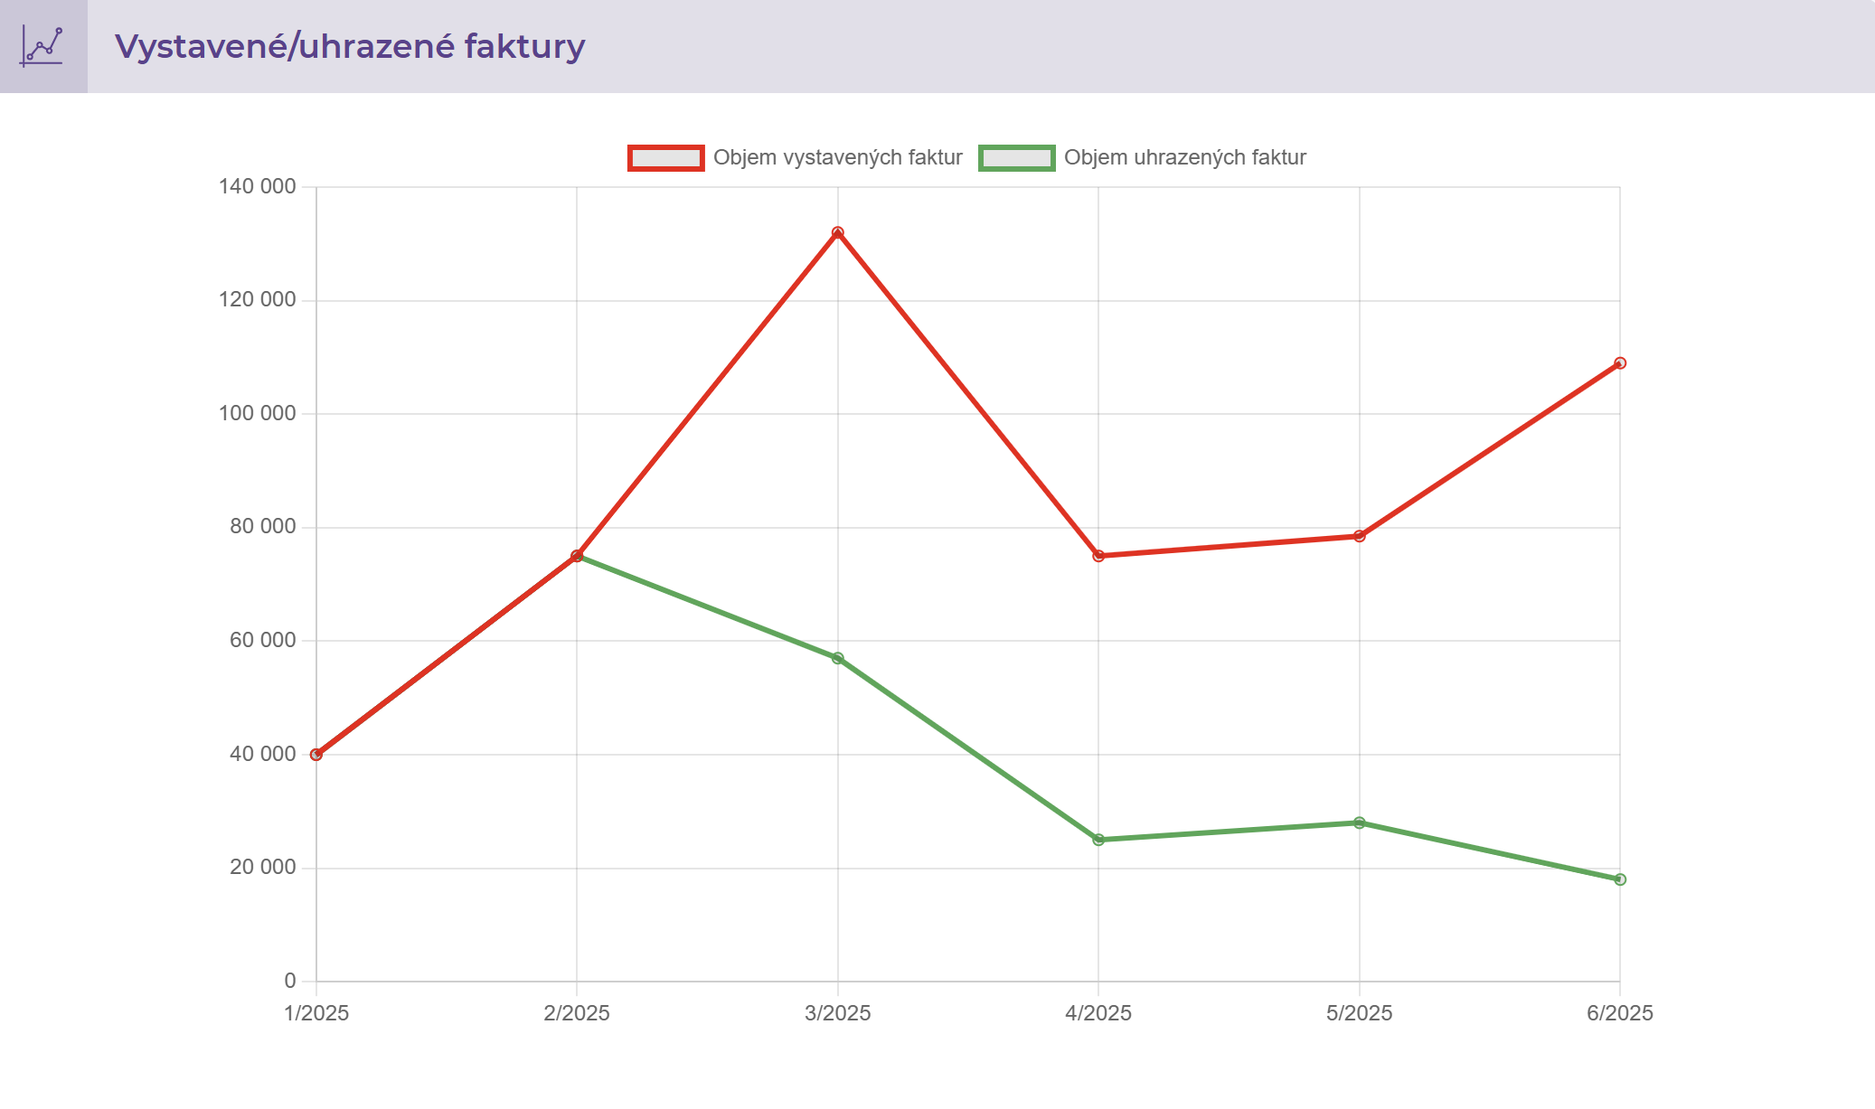Click the line chart icon in header

tap(42, 46)
